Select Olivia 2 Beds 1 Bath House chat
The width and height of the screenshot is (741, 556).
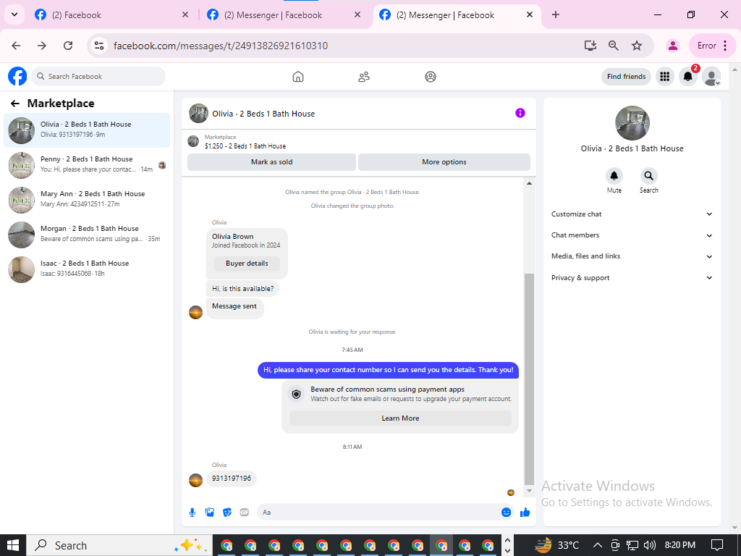tap(87, 130)
